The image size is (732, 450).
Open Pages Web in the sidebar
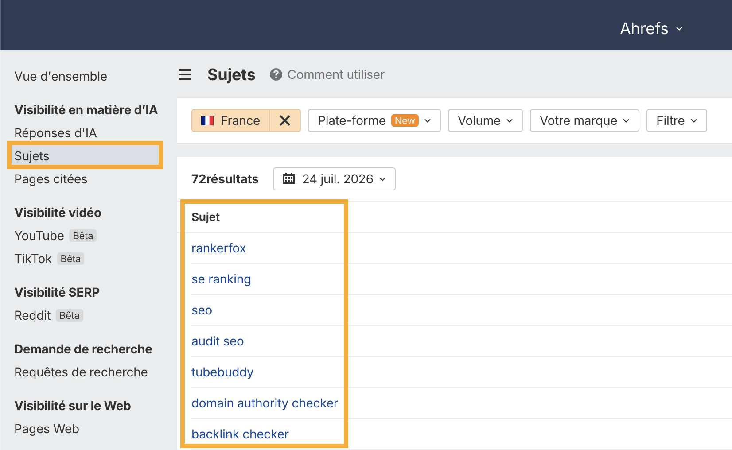coord(47,429)
